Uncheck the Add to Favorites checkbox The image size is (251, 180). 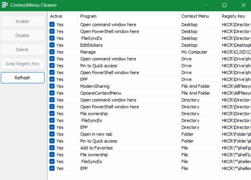(x=52, y=148)
